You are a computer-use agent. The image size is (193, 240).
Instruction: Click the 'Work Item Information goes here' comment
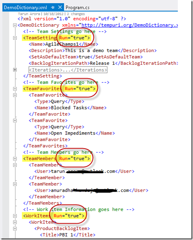pyautogui.click(x=79, y=209)
